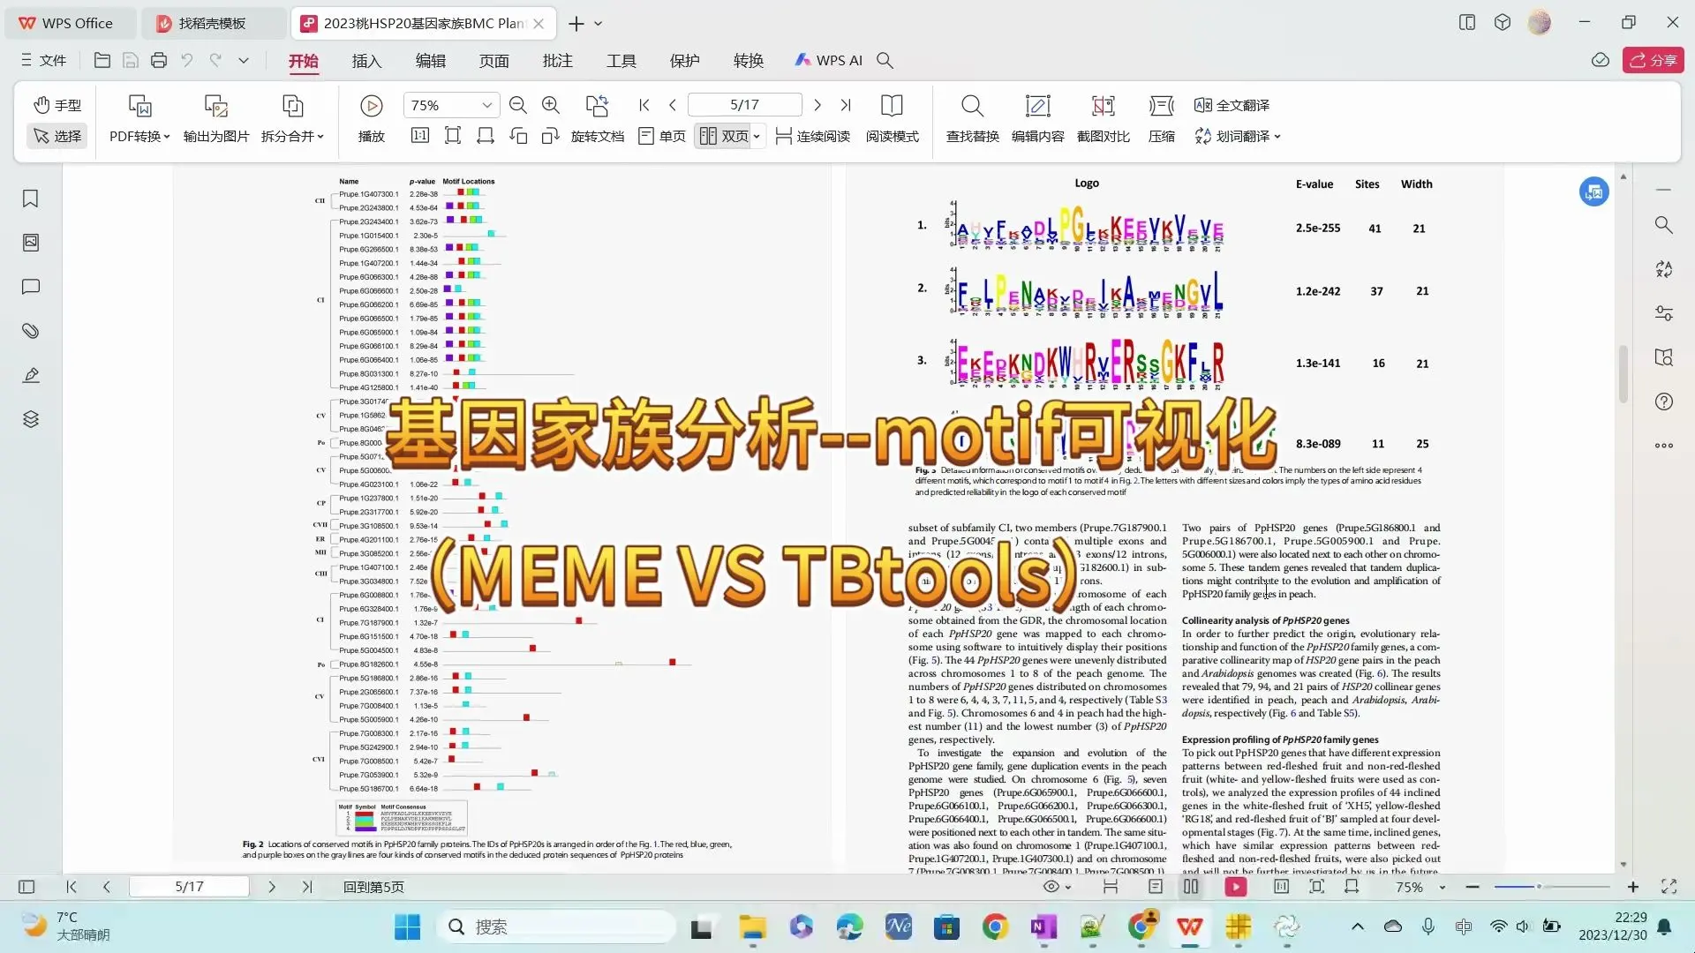Click 输出为图片 export as image
Image resolution: width=1695 pixels, height=953 pixels.
215,119
